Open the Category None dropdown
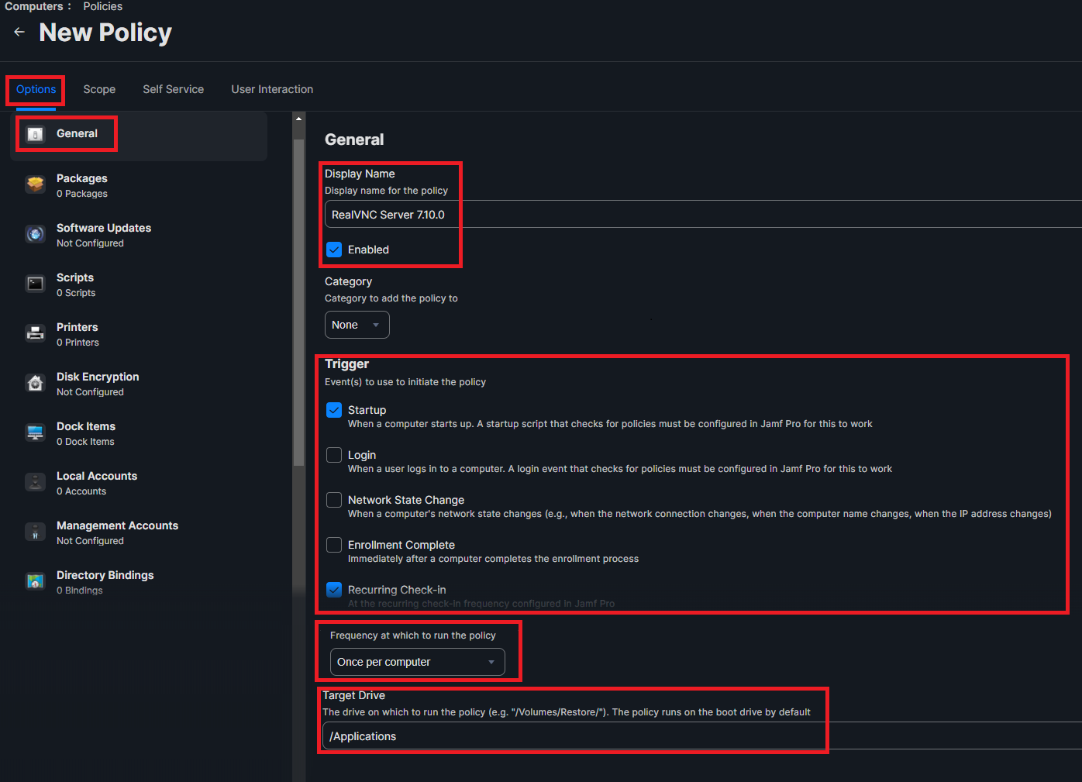 point(357,325)
